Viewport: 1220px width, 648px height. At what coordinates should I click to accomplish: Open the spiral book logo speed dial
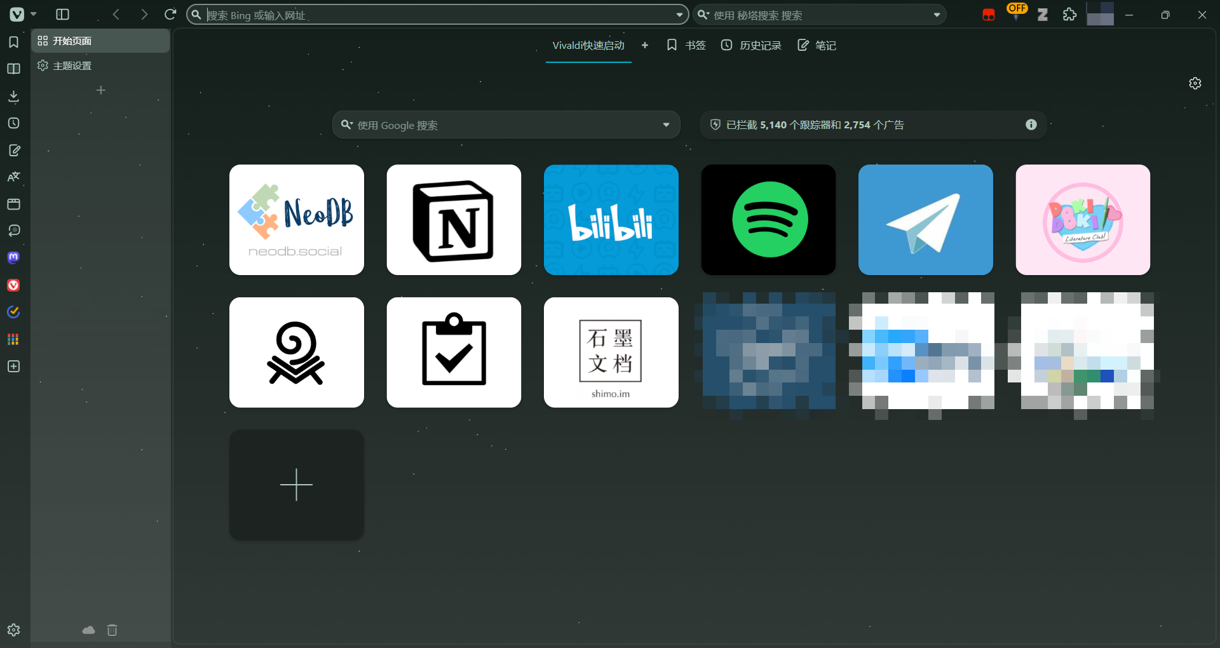(297, 353)
